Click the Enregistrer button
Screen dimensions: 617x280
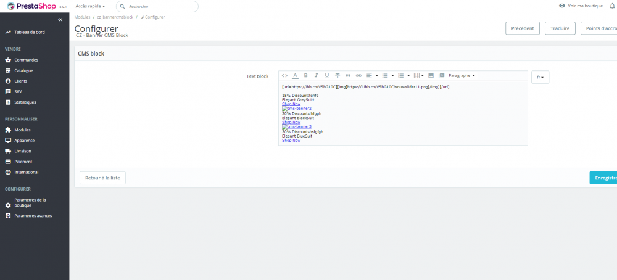coord(603,178)
